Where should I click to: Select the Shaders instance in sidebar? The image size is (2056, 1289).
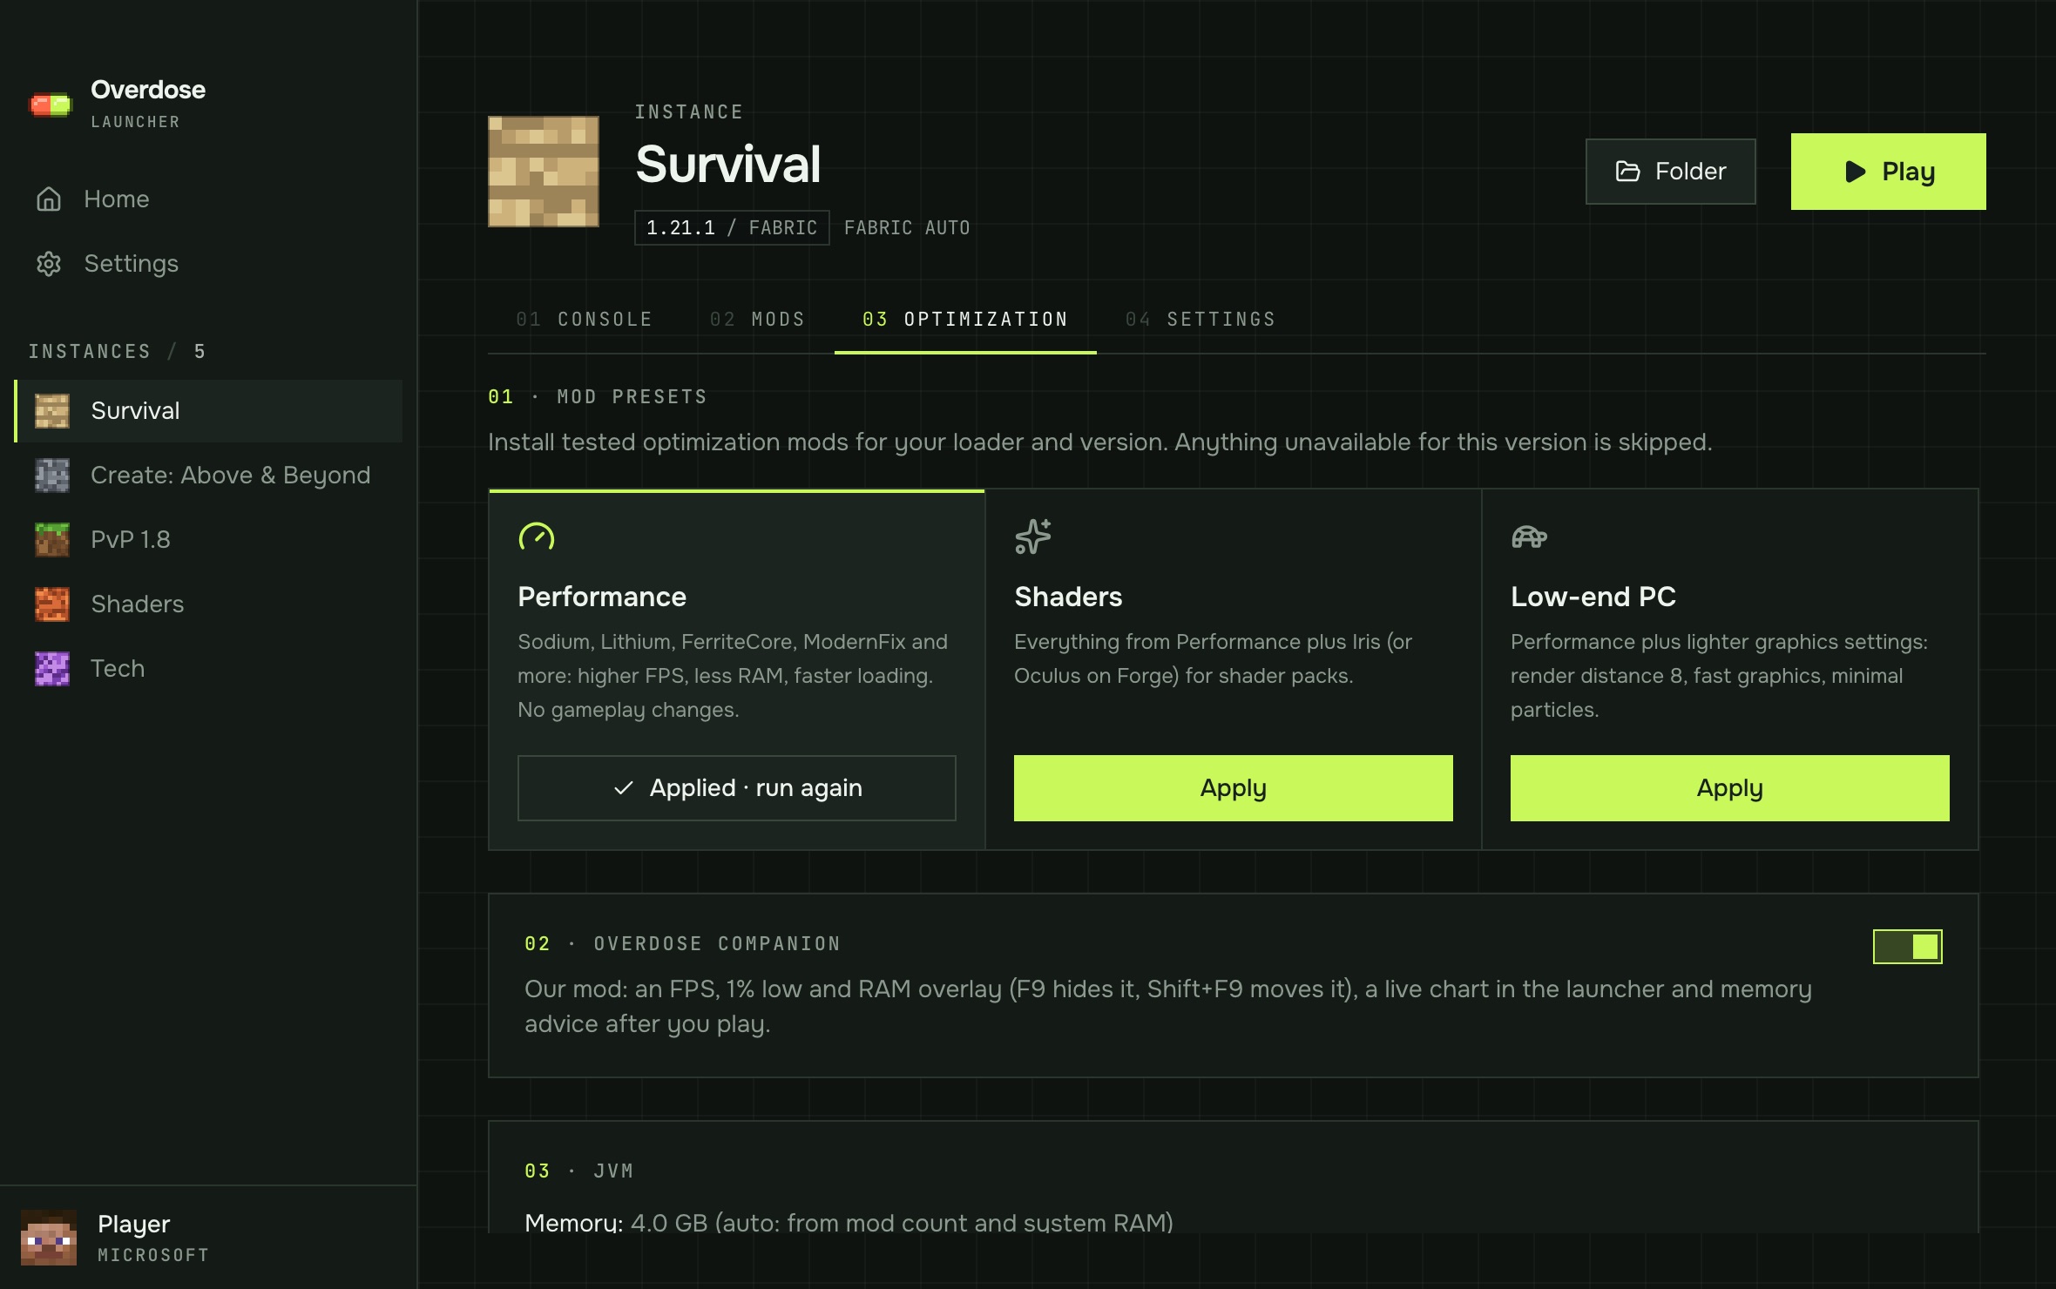(209, 604)
